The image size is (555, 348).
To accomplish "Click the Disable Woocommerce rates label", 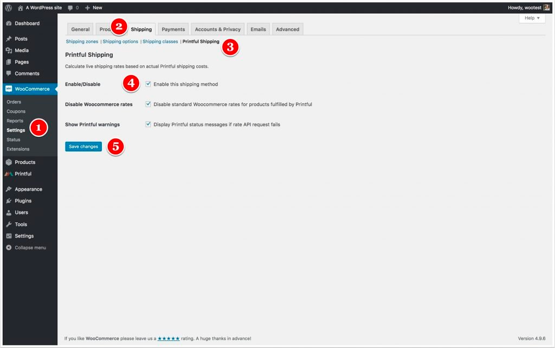I will point(99,104).
